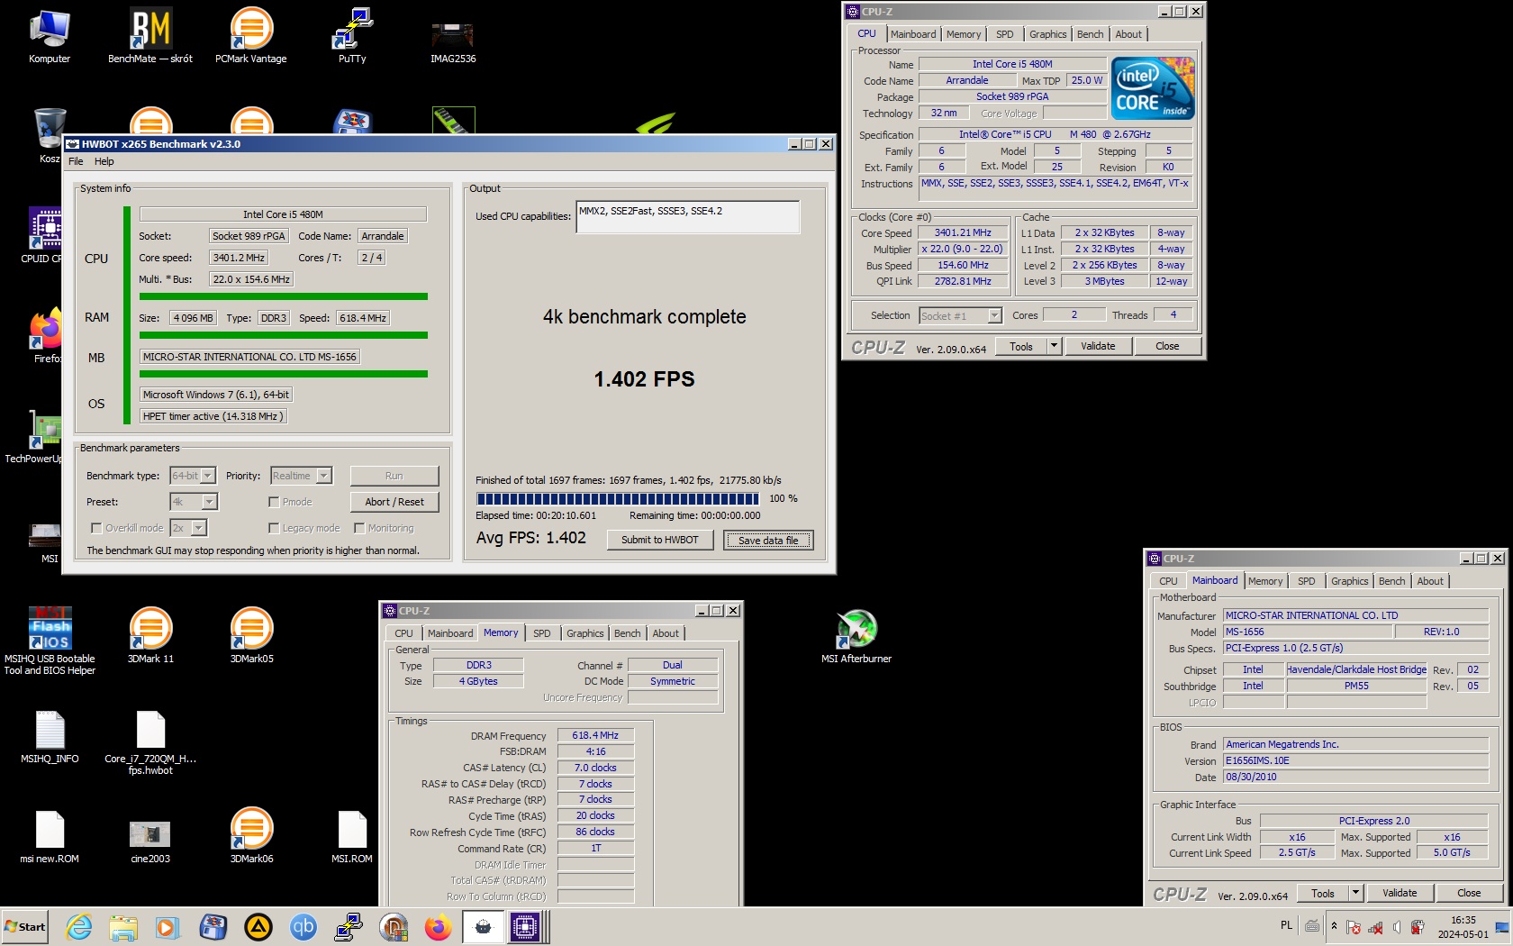The height and width of the screenshot is (946, 1513).
Task: Click the Run benchmark button
Action: point(394,476)
